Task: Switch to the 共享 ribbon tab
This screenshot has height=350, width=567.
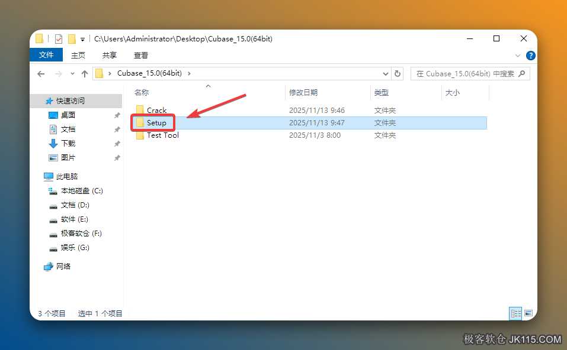Action: point(109,55)
